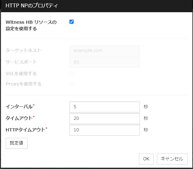The image size is (193, 169).
Task: Click the ターゲットホスト input field
Action: pos(105,50)
